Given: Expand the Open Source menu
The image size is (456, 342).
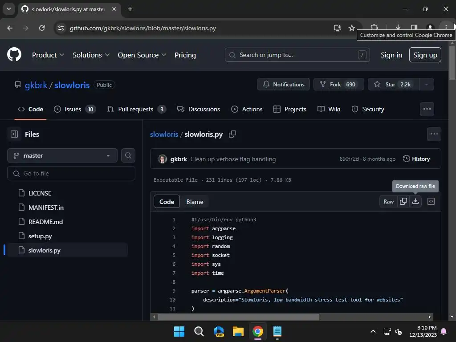Looking at the screenshot, I should click(x=142, y=55).
